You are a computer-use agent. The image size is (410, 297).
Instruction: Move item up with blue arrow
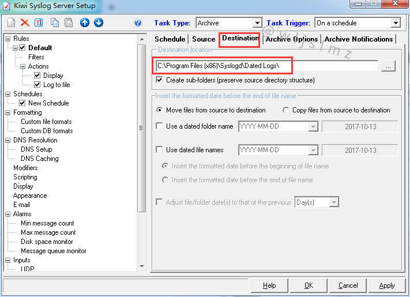[84, 22]
